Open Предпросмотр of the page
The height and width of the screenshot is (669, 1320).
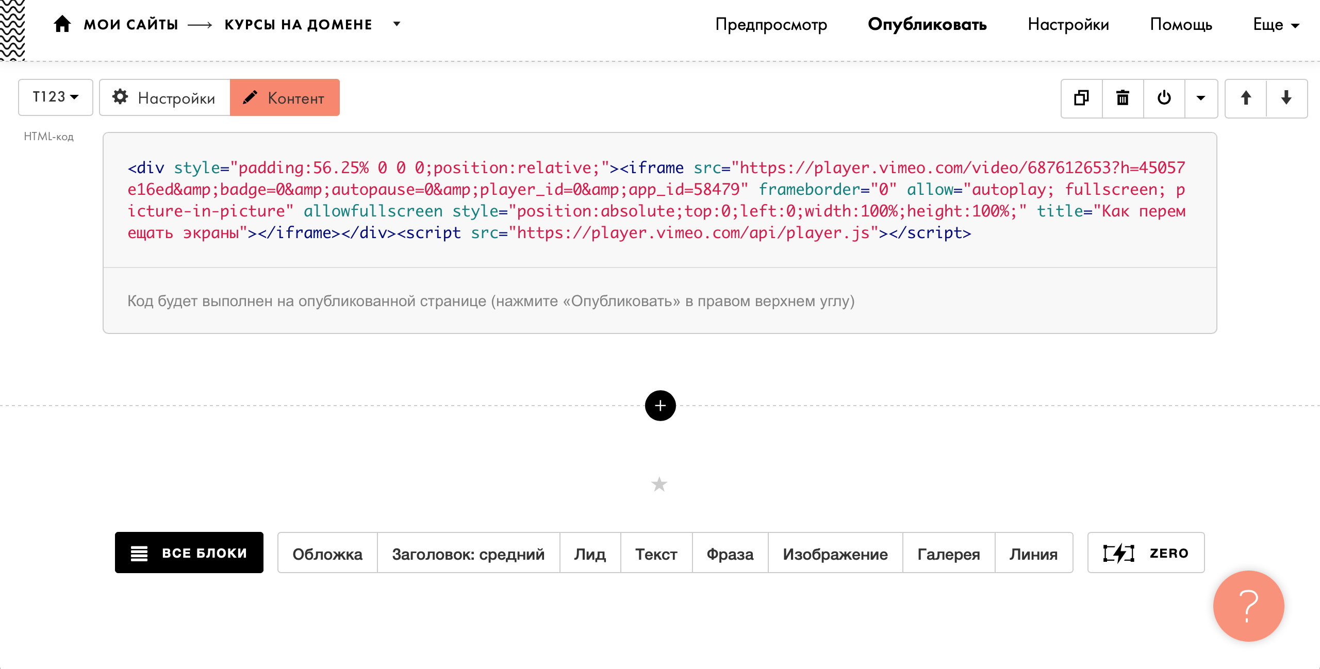pyautogui.click(x=770, y=24)
